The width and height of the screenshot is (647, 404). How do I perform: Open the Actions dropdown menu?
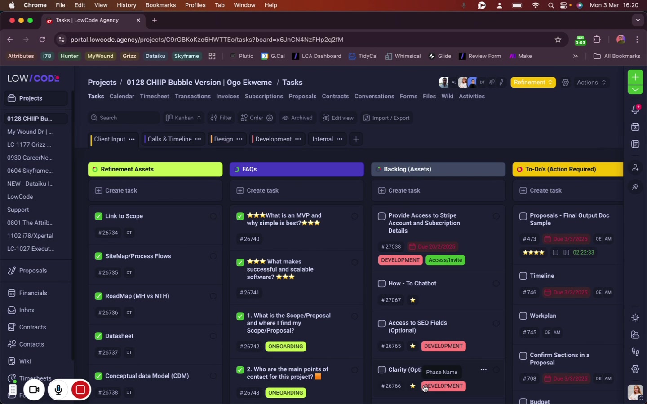[591, 83]
